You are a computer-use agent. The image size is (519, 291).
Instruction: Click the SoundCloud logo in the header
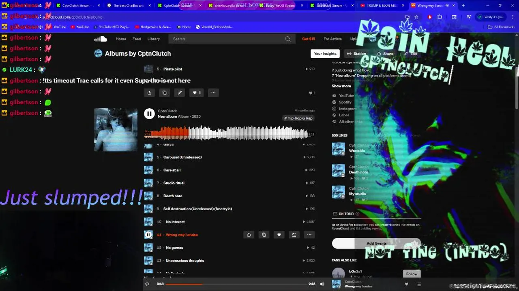[101, 39]
